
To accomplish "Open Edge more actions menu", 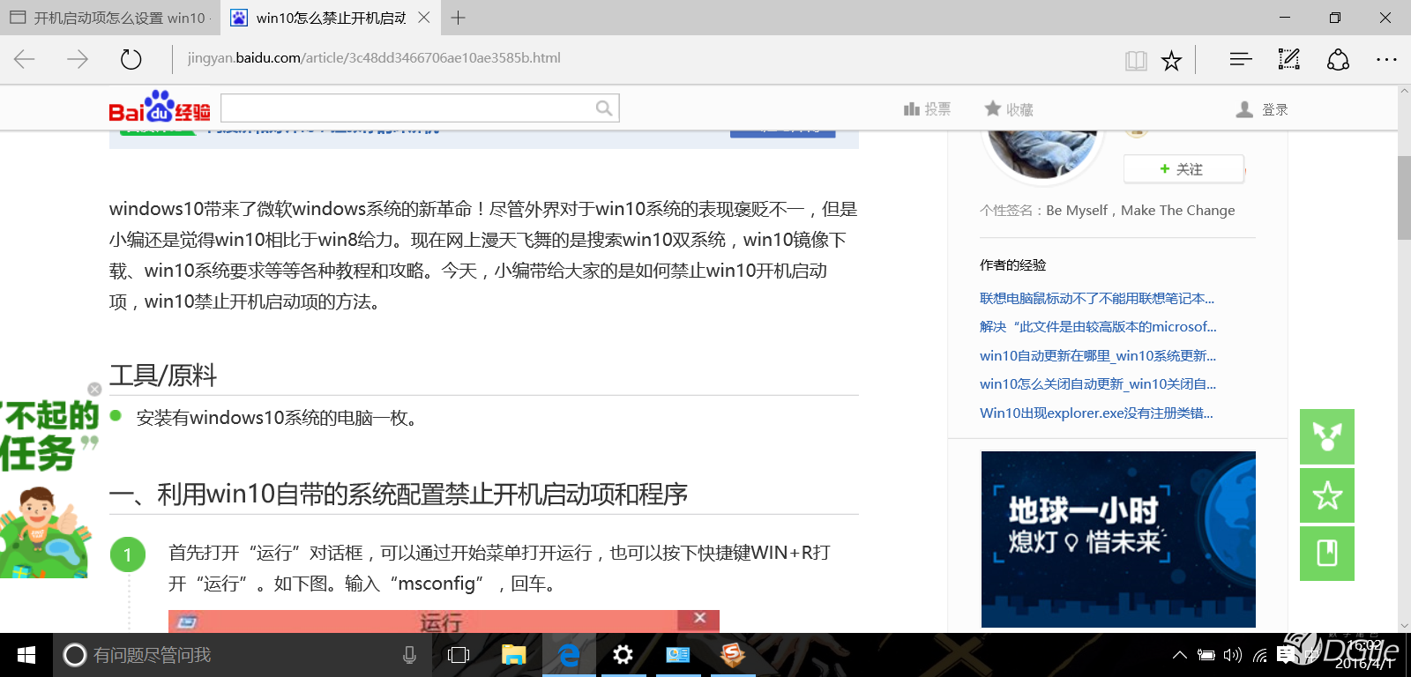I will [x=1386, y=59].
